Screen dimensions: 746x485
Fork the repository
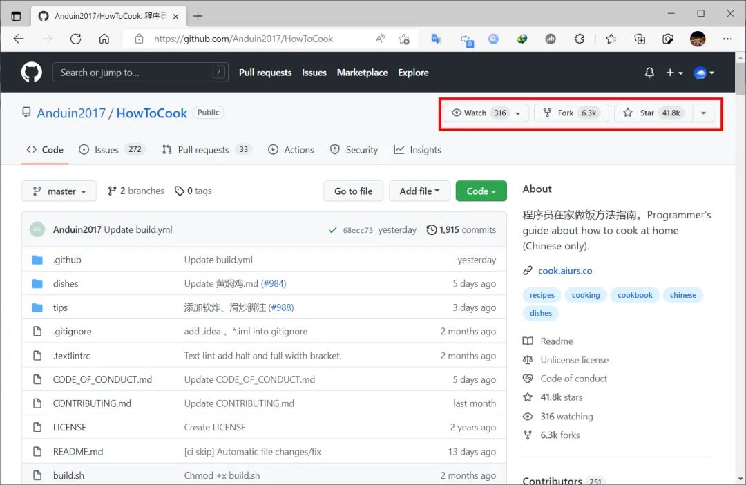571,113
